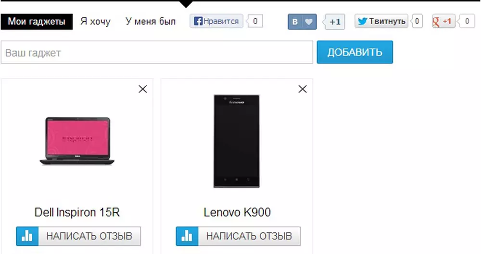Click chart icon under Dell Inspiron 15R
Viewport: 481px width, 254px height.
pos(27,236)
